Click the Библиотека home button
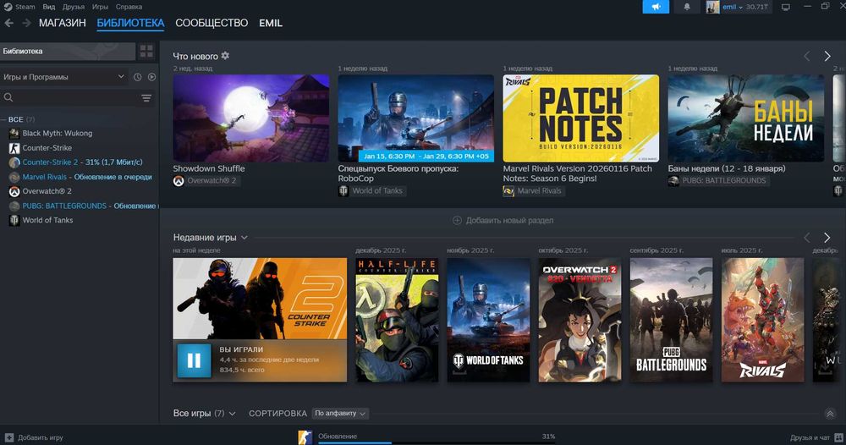 point(68,52)
